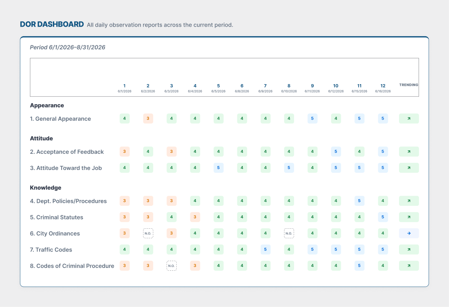Select column 2 header dated 6/2/2026
This screenshot has height=307, width=449.
148,88
